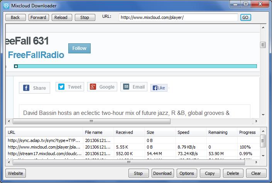Maximize the Mixcloud Downloader window
This screenshot has height=183, width=272.
245,4
